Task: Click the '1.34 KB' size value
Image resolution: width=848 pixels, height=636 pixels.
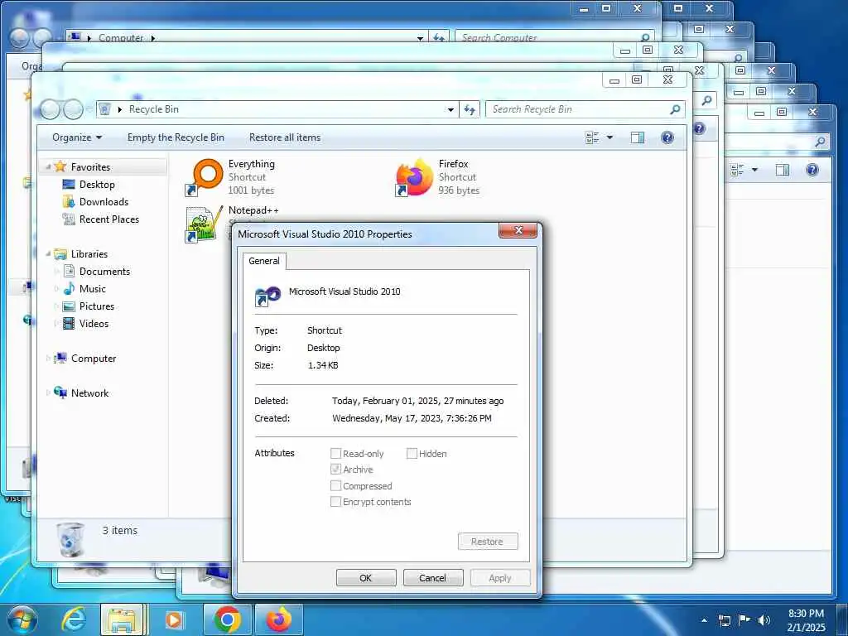Action: (x=323, y=365)
